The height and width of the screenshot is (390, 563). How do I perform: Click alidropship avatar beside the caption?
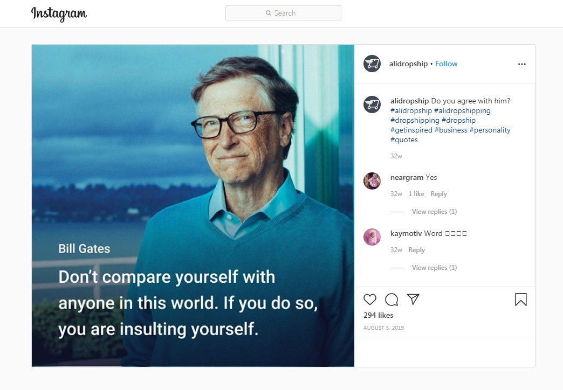coord(372,104)
